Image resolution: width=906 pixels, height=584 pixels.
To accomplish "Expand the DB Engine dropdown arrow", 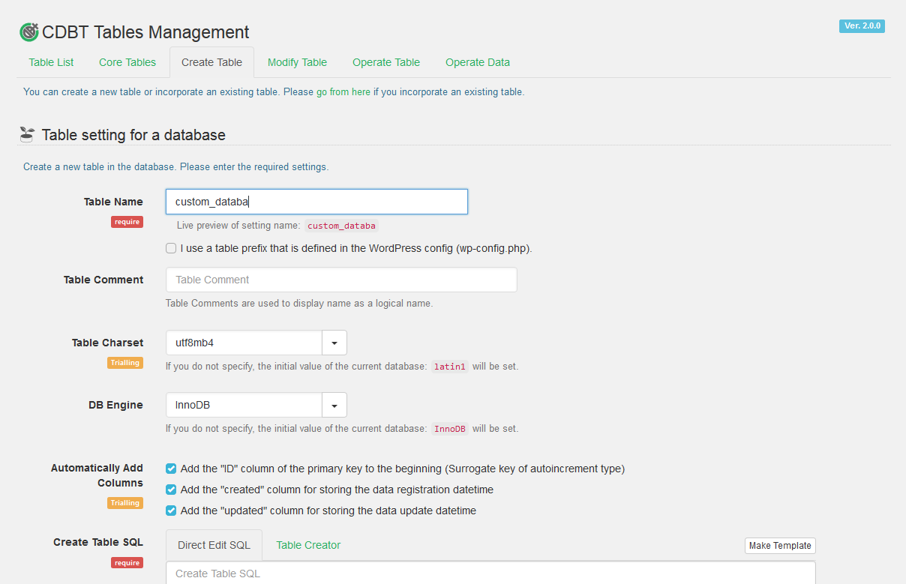I will point(334,406).
